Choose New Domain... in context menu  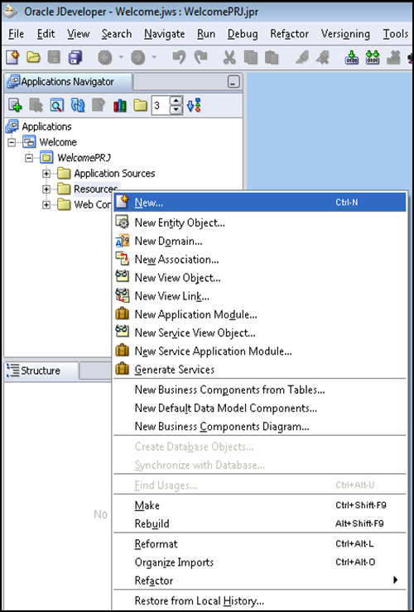[260, 241]
